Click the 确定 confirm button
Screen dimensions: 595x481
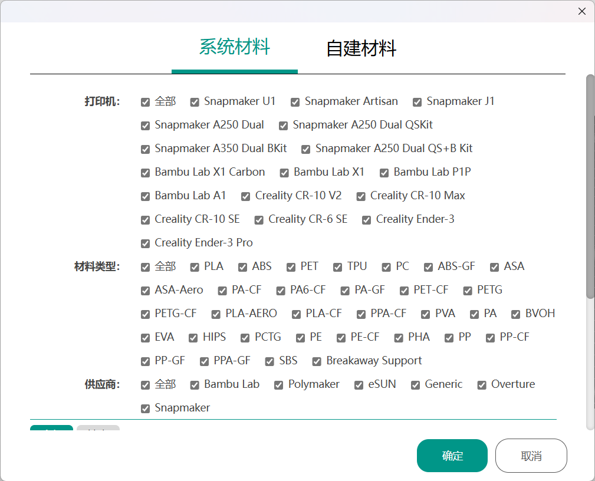452,456
